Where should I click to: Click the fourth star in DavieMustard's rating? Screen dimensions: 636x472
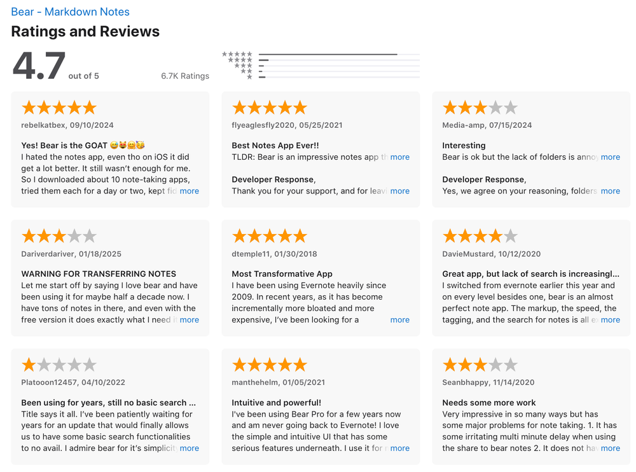coord(496,235)
